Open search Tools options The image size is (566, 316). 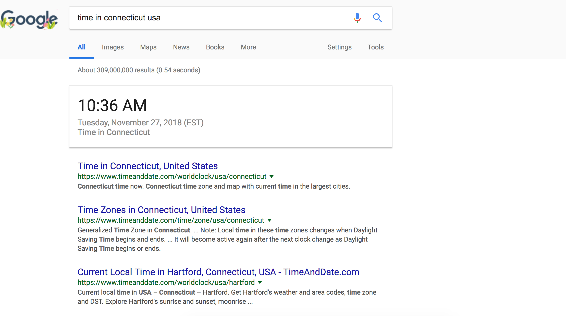(x=376, y=47)
